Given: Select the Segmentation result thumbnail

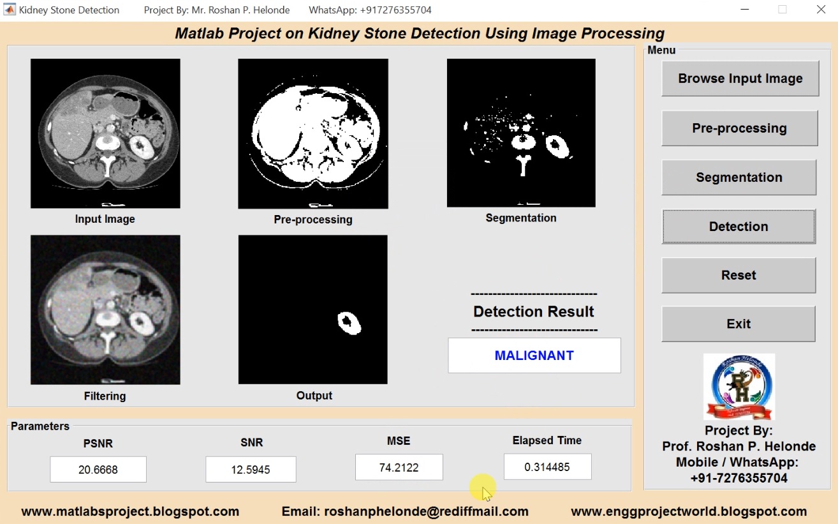Looking at the screenshot, I should 521,133.
